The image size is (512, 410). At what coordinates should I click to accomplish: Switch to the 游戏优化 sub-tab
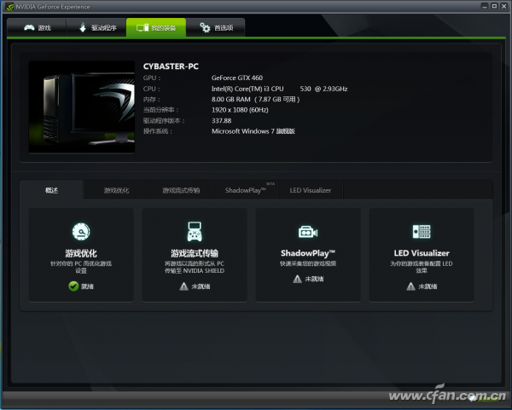[x=116, y=190]
